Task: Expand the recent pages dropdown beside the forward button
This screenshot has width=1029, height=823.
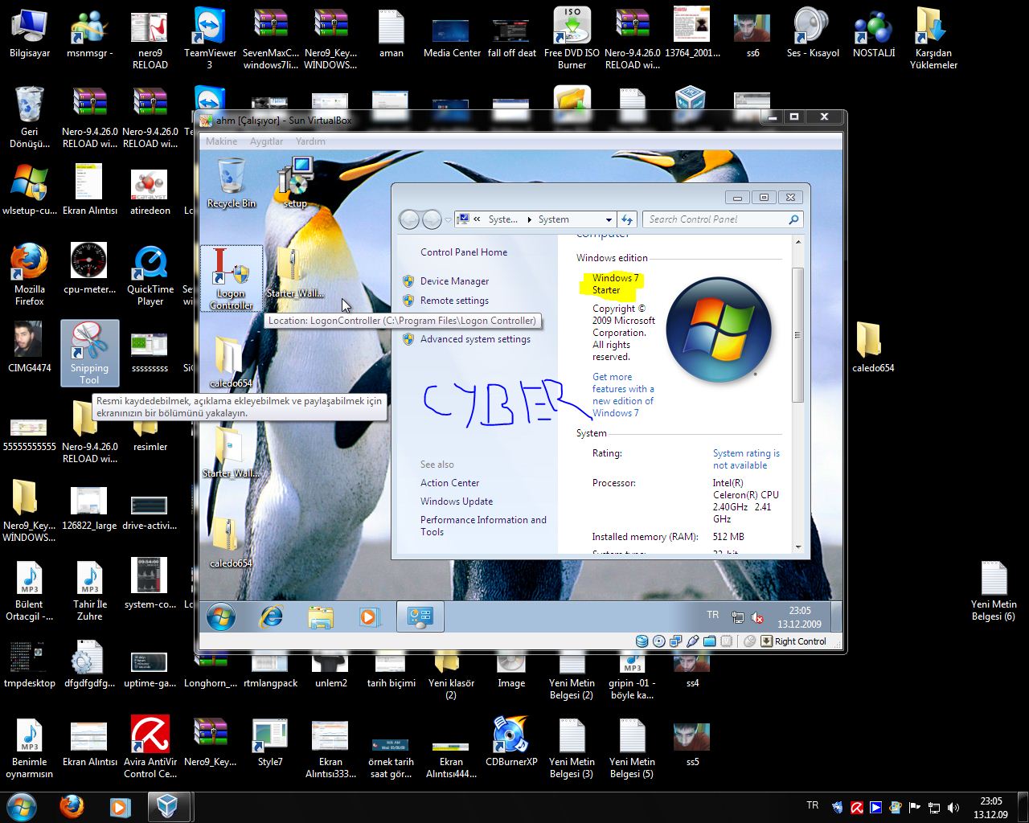Action: point(448,219)
